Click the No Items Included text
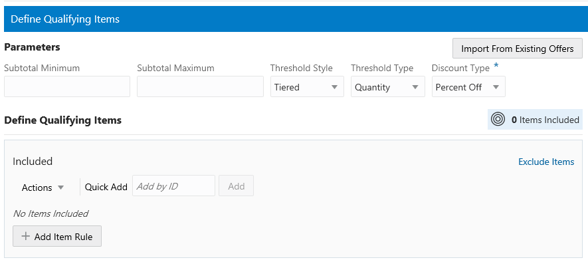The width and height of the screenshot is (588, 264). (50, 213)
